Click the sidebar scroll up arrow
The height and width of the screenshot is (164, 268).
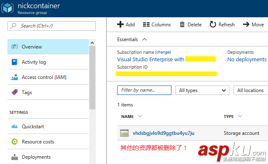[92, 43]
